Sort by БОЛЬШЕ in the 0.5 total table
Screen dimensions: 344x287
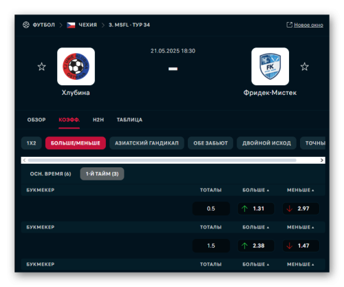(x=256, y=190)
